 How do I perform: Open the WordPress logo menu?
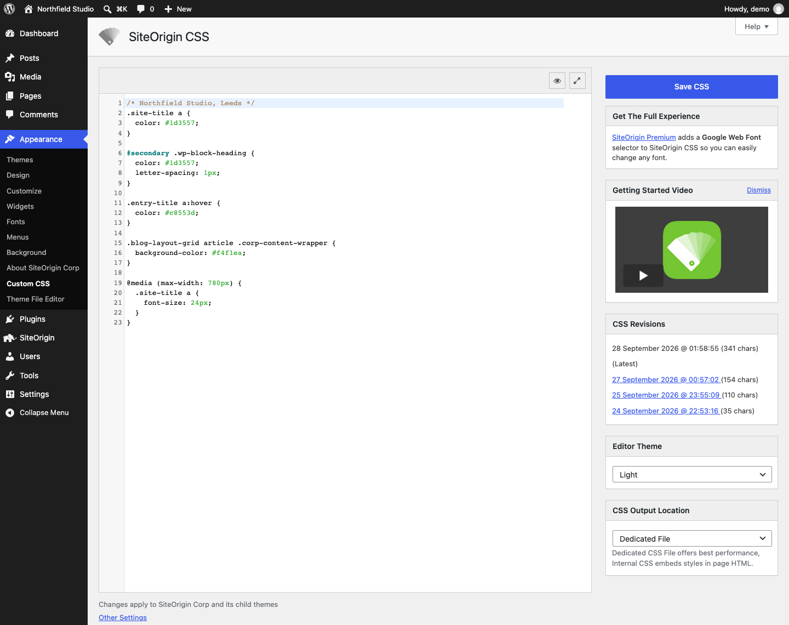9,9
